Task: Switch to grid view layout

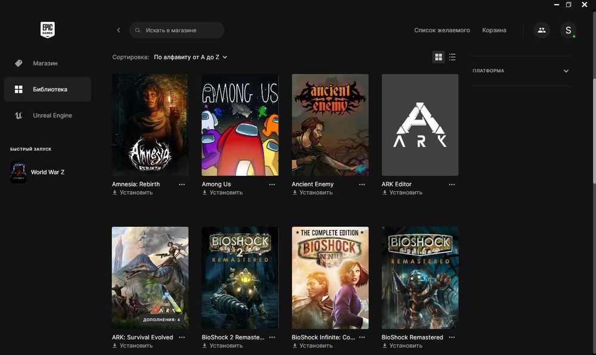Action: (x=438, y=57)
